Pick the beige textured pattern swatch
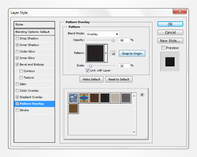197x157 pixels. [x=116, y=98]
